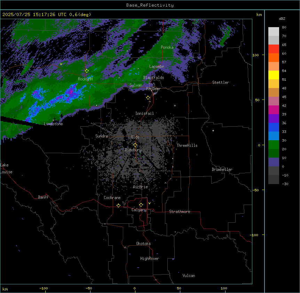Click the km label in the top-right corner

tap(259, 15)
